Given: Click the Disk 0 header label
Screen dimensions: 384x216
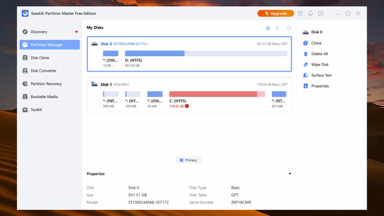Looking at the screenshot, I should coord(106,44).
